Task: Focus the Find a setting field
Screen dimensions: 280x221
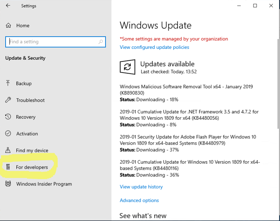Action: (x=56, y=42)
